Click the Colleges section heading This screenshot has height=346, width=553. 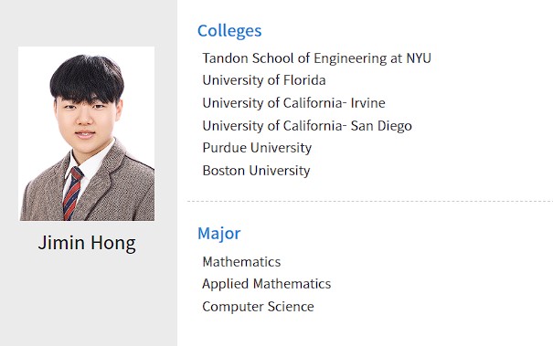229,31
